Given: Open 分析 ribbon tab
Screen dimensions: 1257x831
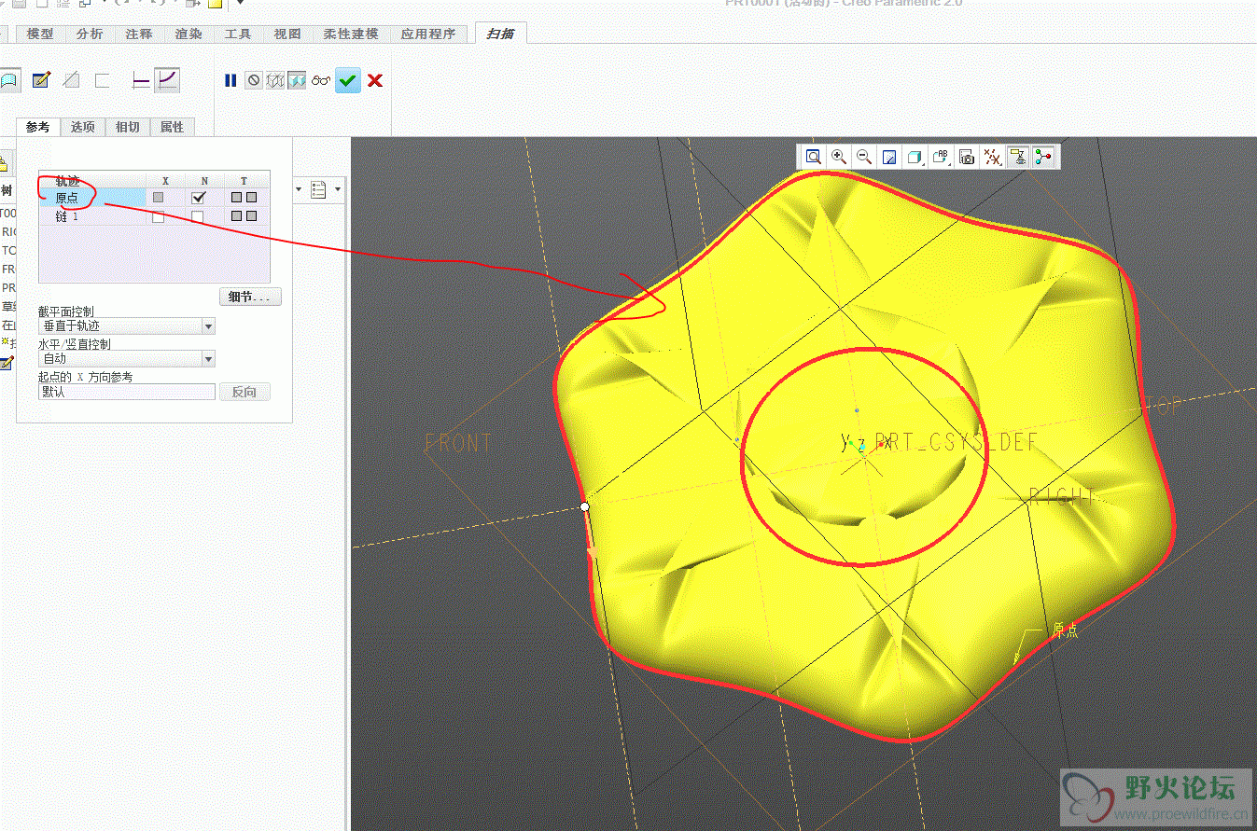Looking at the screenshot, I should (x=90, y=34).
